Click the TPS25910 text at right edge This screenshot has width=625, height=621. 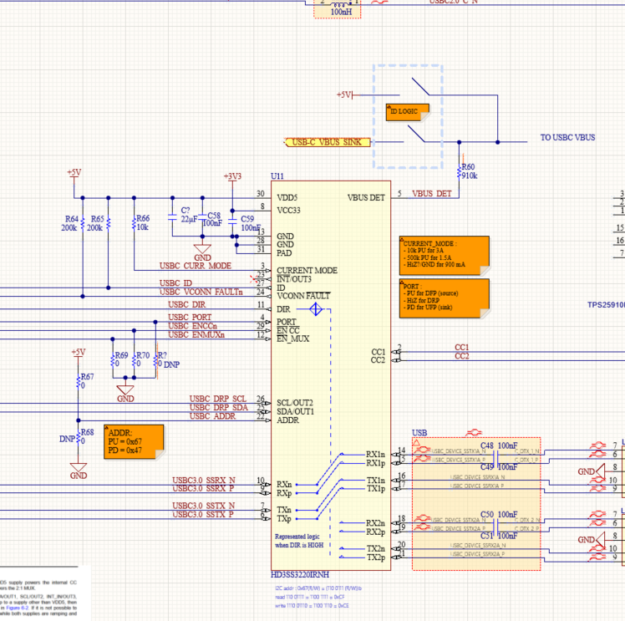coord(606,305)
